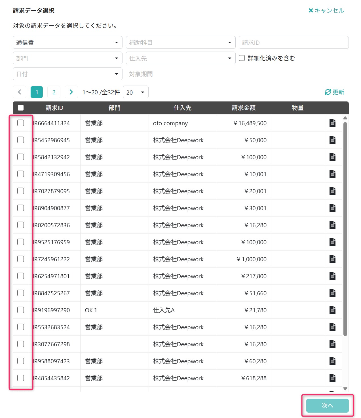Open the 仕入先 supplier dropdown
Image resolution: width=361 pixels, height=418 pixels.
180,58
